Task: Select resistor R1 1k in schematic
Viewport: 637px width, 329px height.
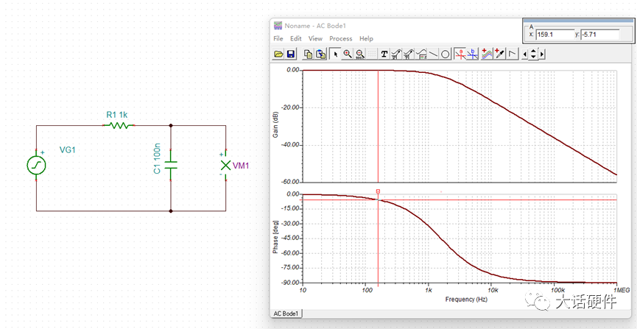Action: pos(119,126)
